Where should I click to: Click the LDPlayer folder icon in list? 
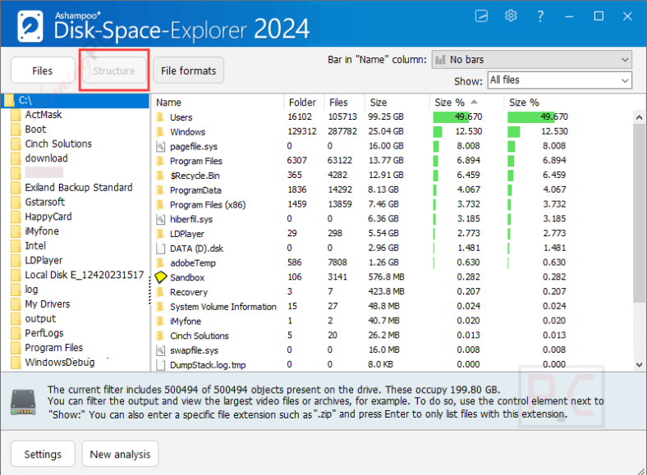(160, 234)
